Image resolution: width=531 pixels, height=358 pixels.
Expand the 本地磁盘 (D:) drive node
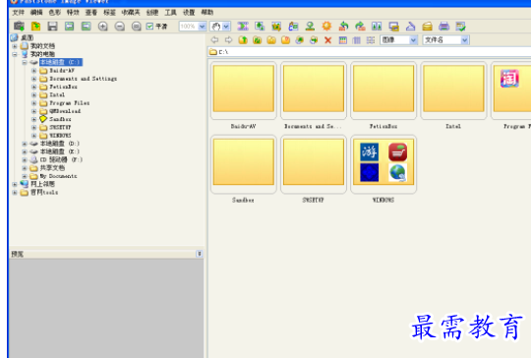coord(25,144)
